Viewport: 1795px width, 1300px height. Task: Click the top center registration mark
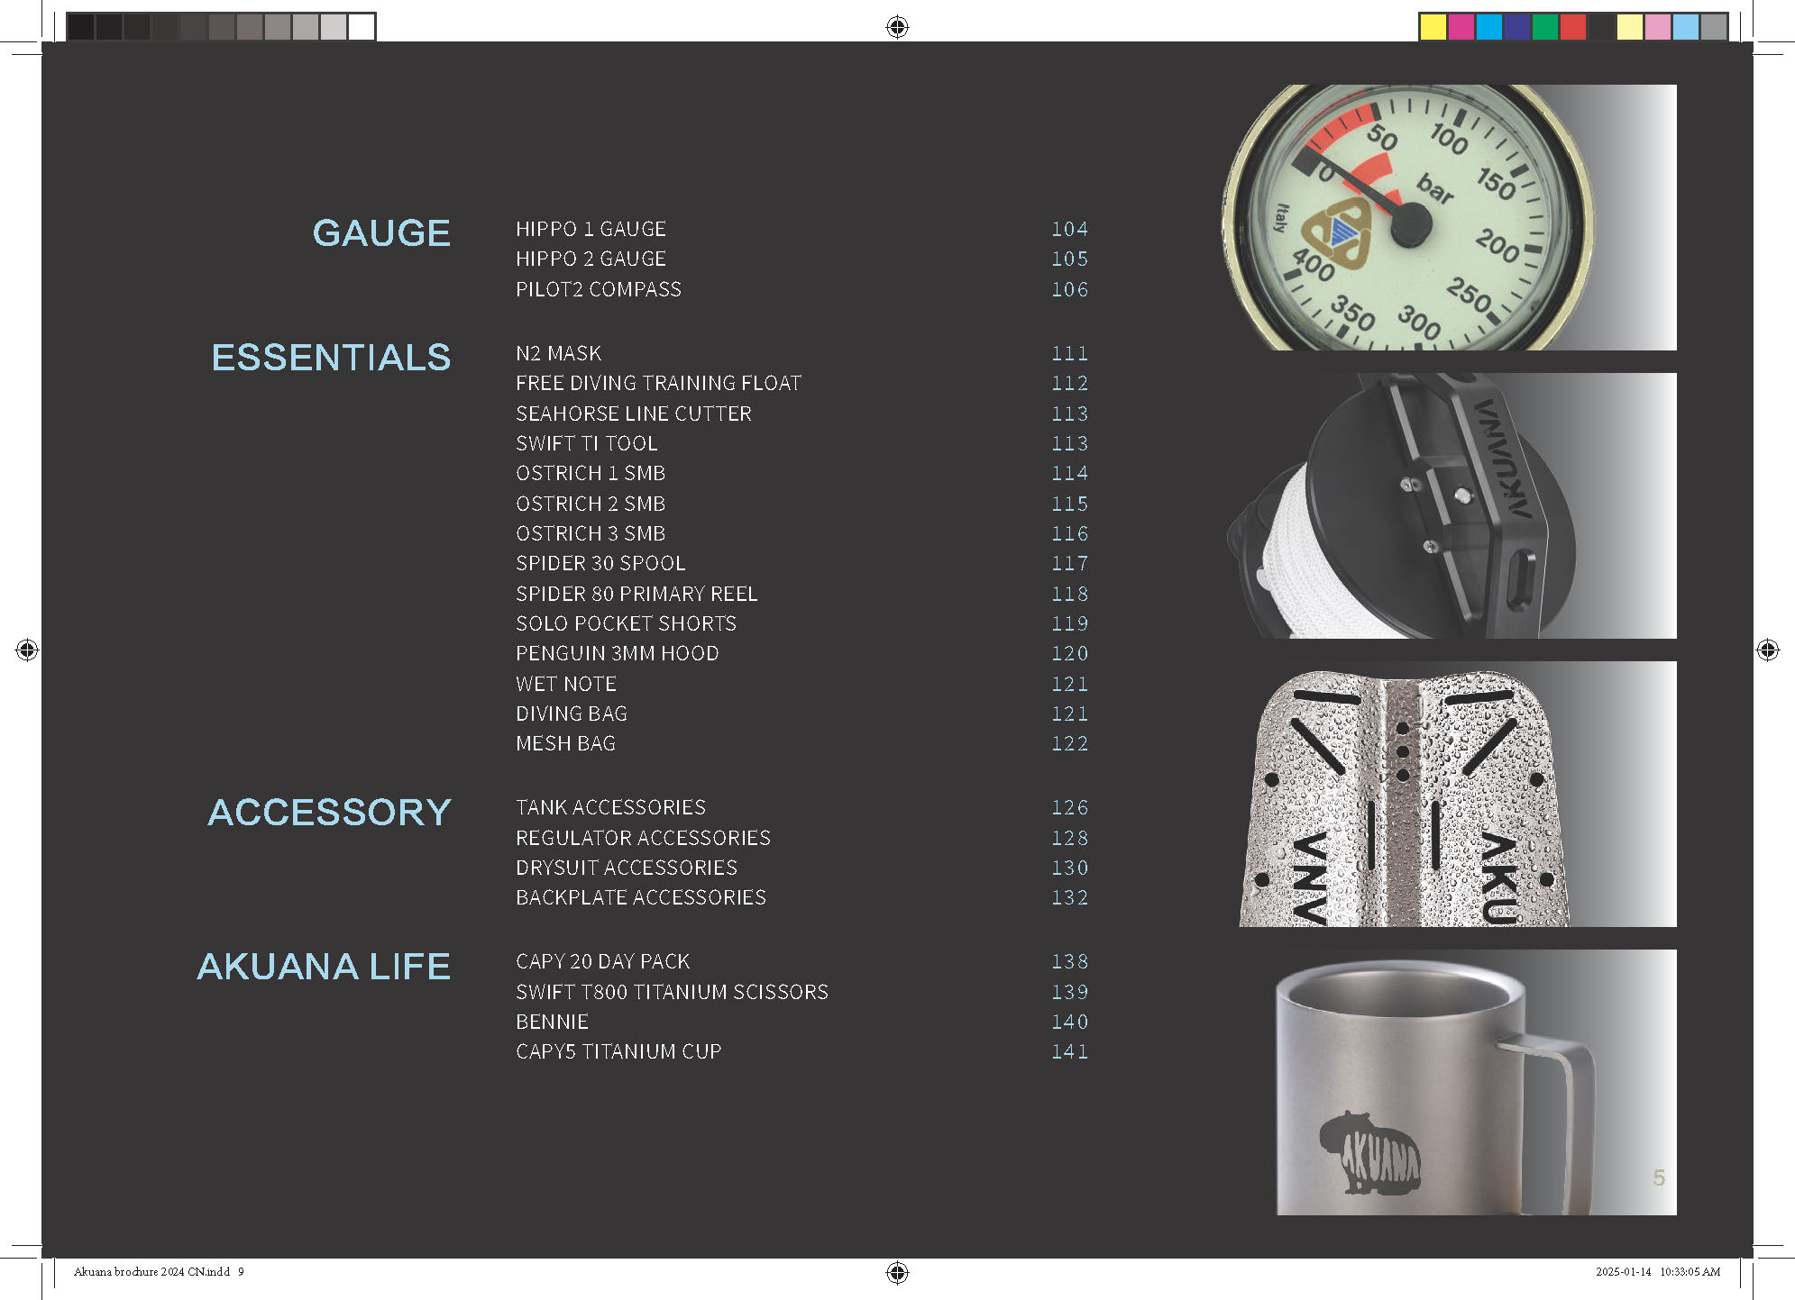[897, 27]
